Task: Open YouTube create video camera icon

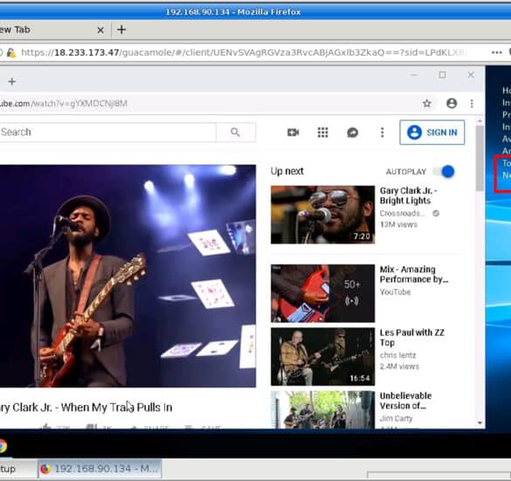Action: click(x=293, y=132)
